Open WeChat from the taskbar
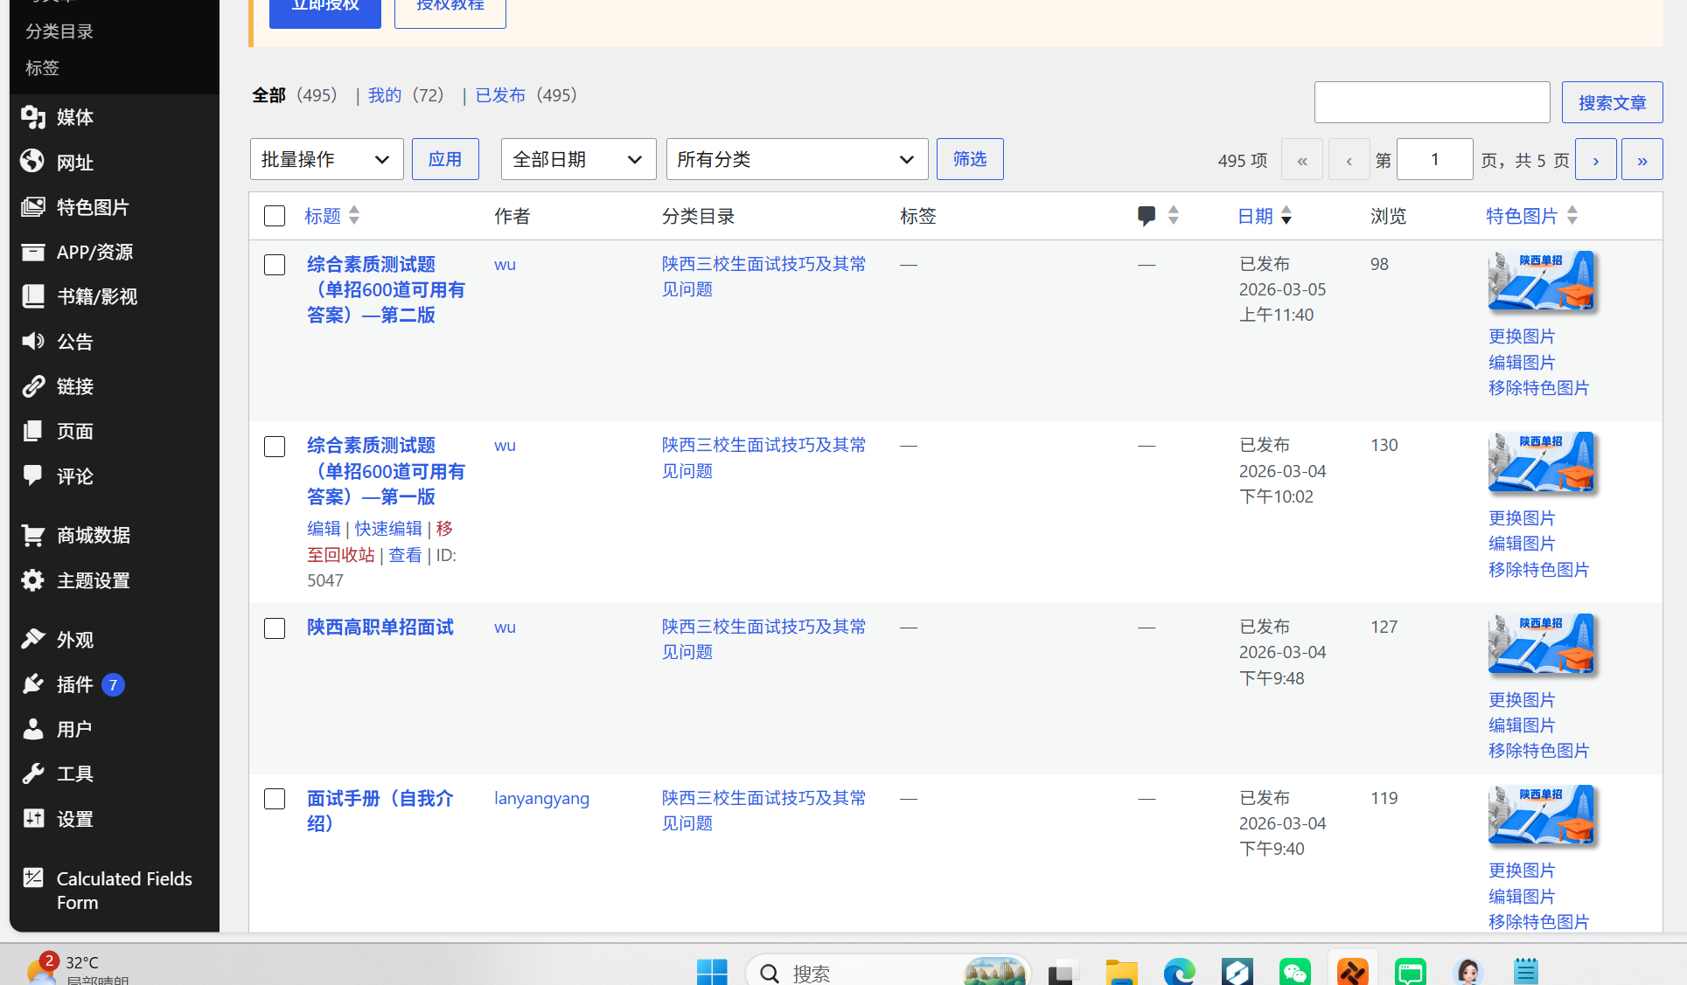Screen dimensions: 1687x985 point(1294,973)
